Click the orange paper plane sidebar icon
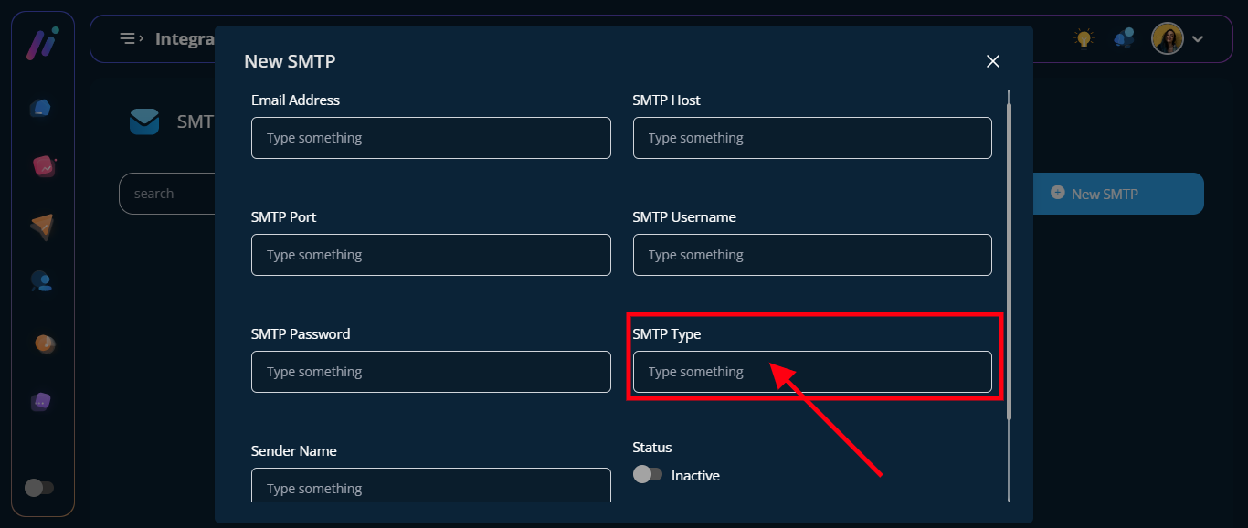The width and height of the screenshot is (1248, 528). [x=42, y=227]
